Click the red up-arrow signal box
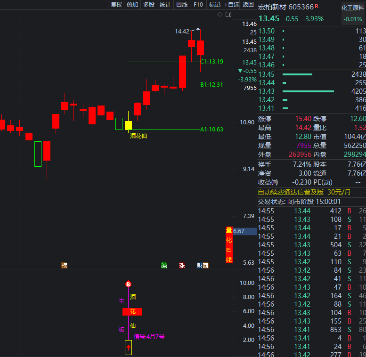This screenshot has width=366, height=357. pyautogui.click(x=128, y=348)
